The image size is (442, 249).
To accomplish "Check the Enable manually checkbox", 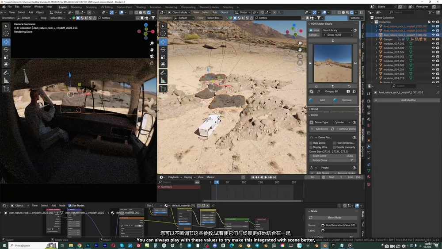I will click(x=334, y=147).
